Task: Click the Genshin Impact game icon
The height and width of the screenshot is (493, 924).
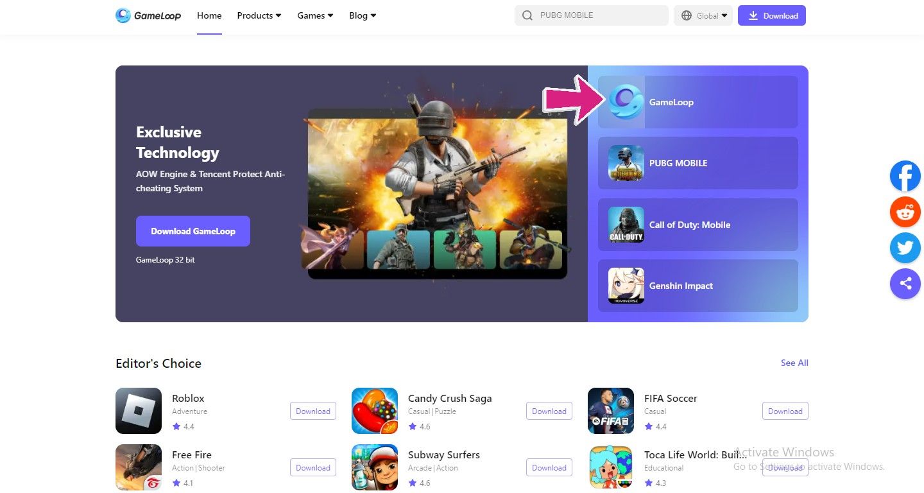Action: [x=626, y=286]
